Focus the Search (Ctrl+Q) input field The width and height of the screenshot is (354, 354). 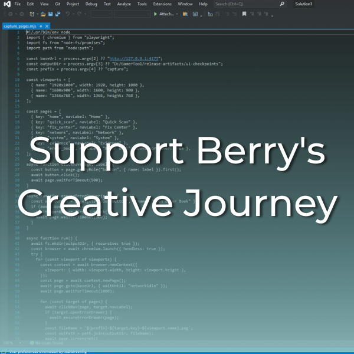pyautogui.click(x=247, y=4)
